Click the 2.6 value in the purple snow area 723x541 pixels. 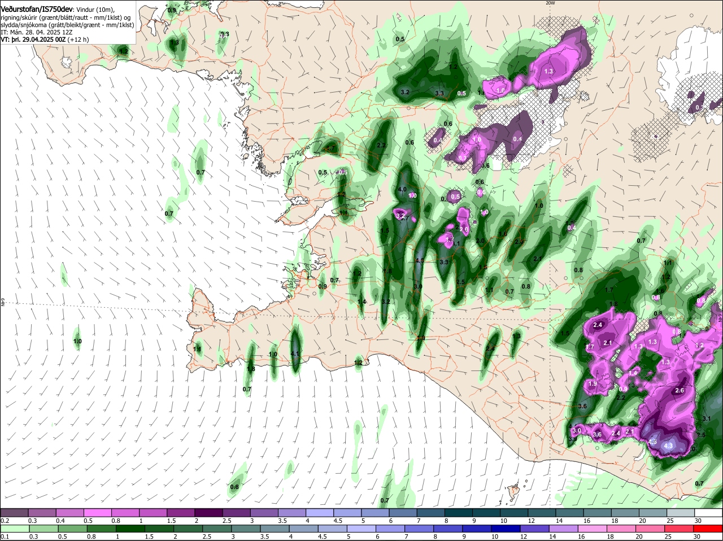click(680, 390)
